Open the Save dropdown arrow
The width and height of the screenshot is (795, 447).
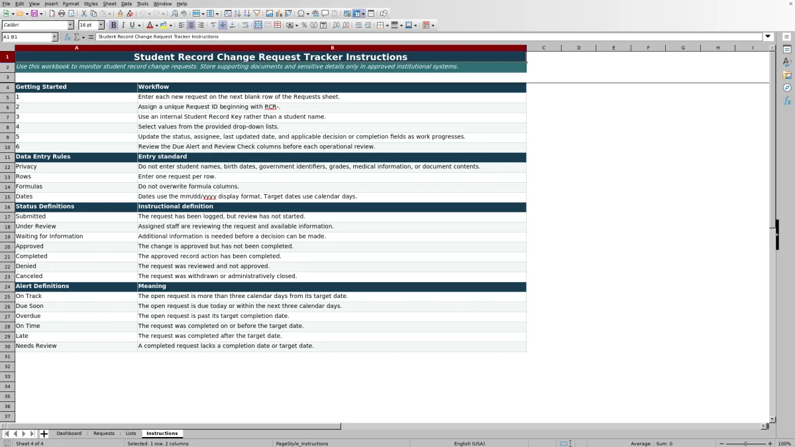(x=41, y=13)
